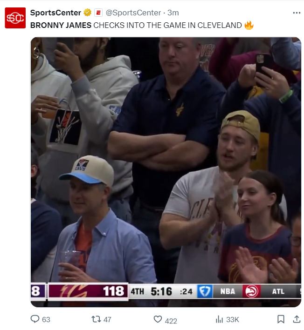Viewport: 304px width, 330px height.
Task: Bookmark this SportsCenter post
Action: click(x=281, y=319)
